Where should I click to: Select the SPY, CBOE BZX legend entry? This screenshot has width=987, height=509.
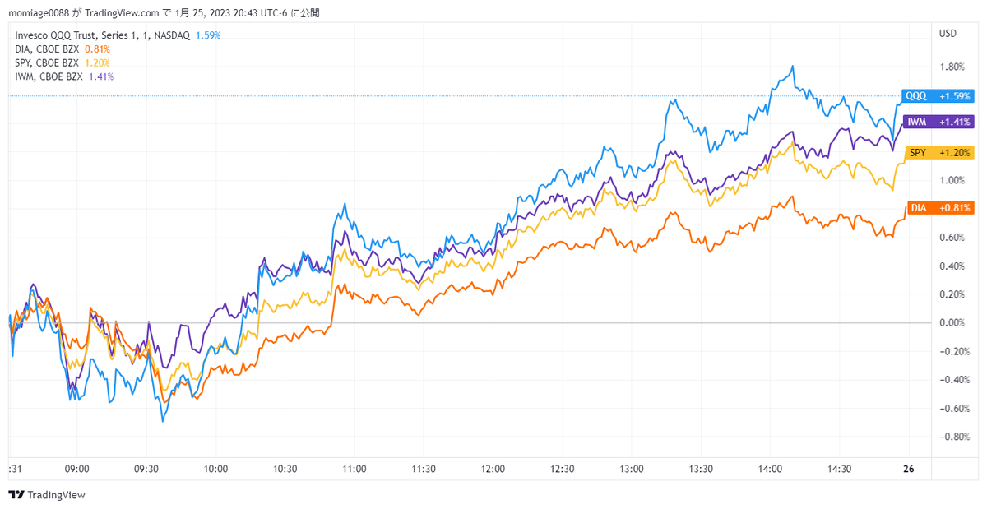tap(47, 62)
